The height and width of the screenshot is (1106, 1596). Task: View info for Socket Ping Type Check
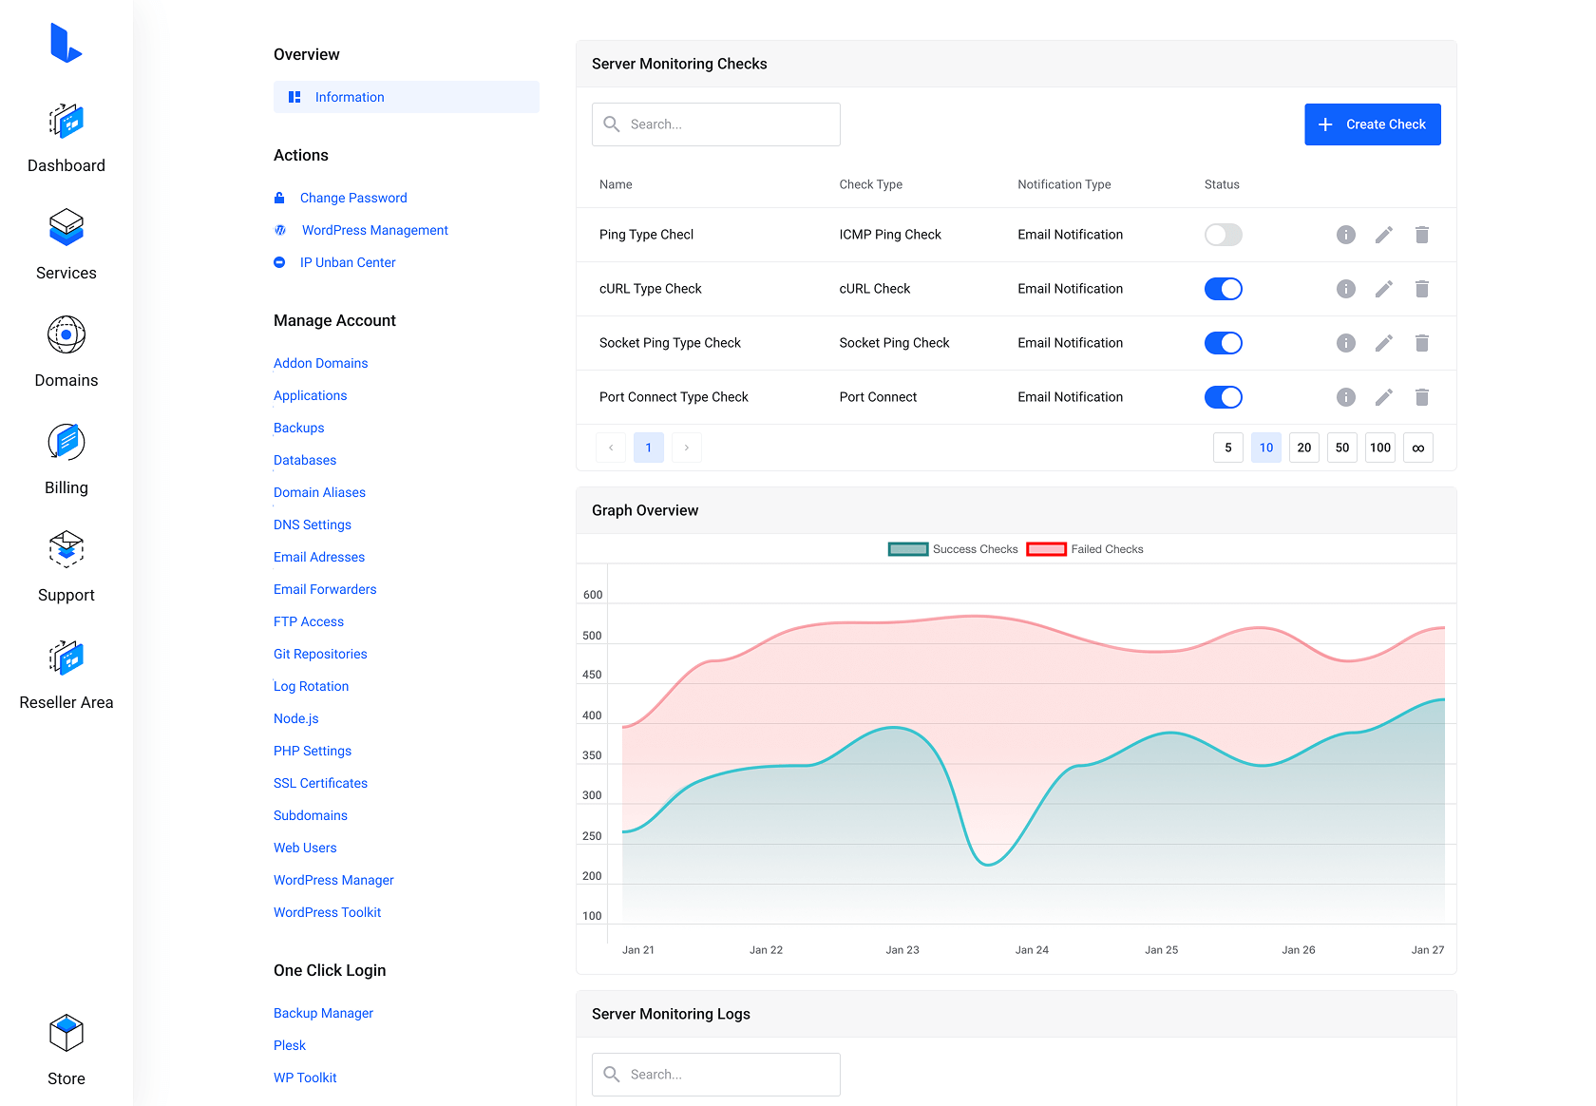(1346, 343)
